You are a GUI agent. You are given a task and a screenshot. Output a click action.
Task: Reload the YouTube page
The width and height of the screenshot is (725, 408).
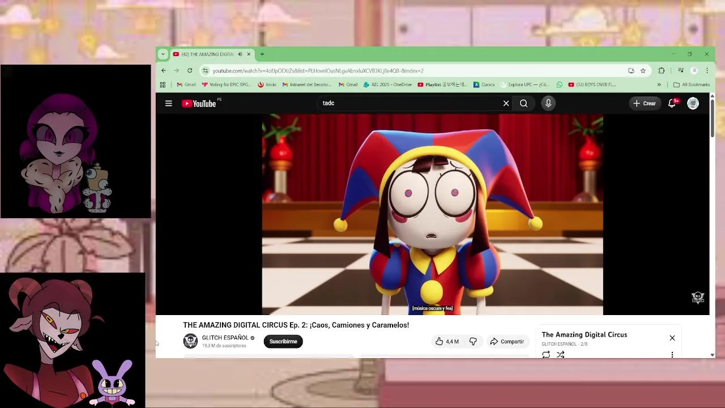click(190, 70)
